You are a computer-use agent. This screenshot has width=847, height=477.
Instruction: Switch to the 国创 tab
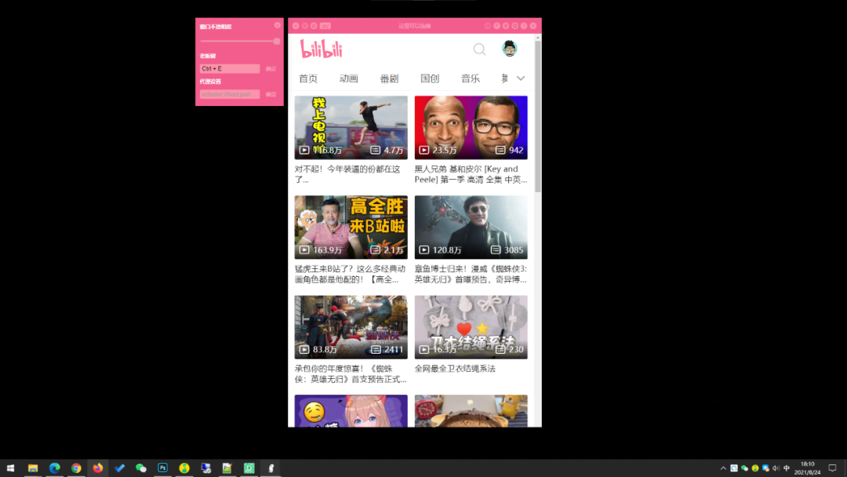coord(430,78)
